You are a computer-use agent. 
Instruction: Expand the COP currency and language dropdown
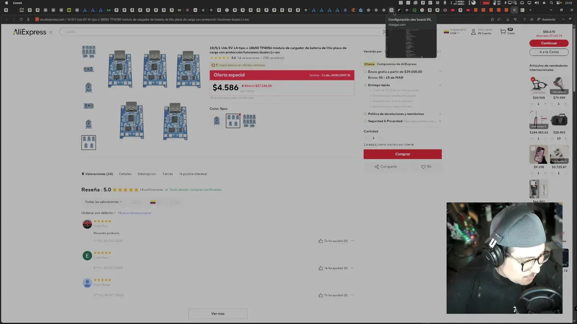coord(454,31)
